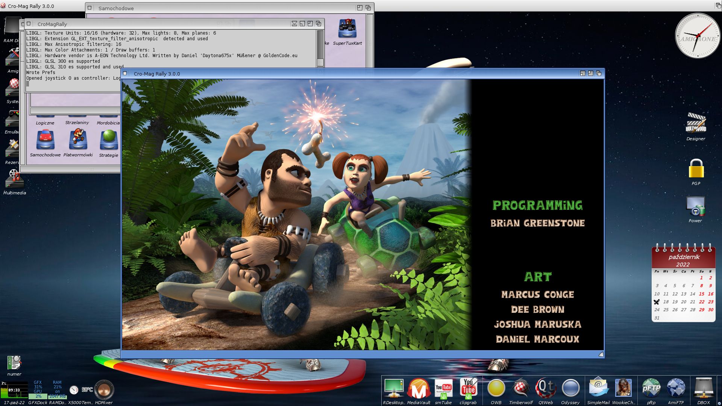Open the Platformówki drawer with Mario icon

[78, 139]
